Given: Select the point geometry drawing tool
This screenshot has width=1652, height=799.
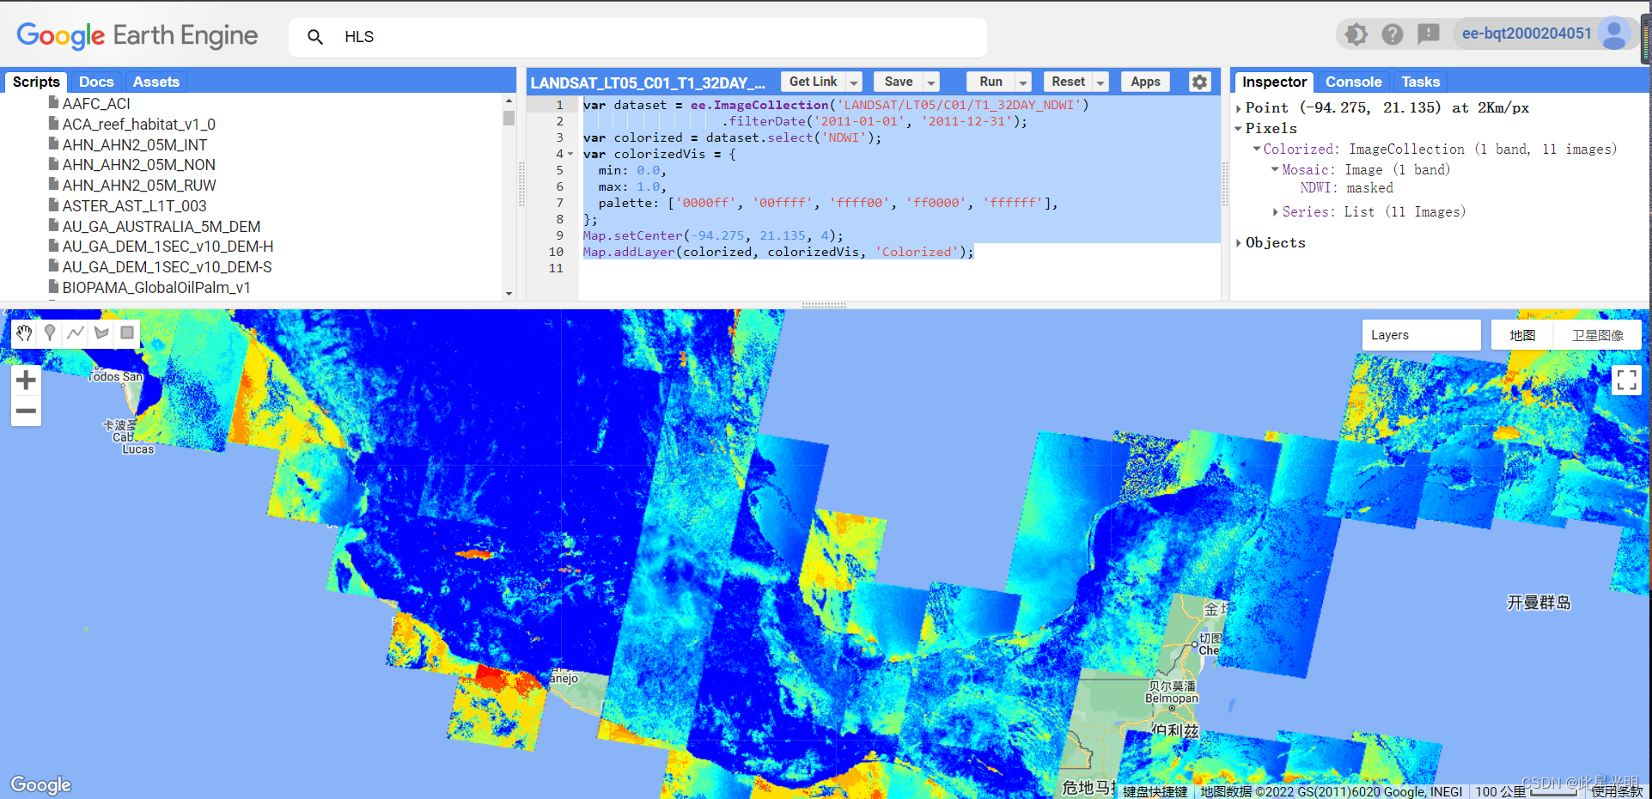Looking at the screenshot, I should coord(50,333).
